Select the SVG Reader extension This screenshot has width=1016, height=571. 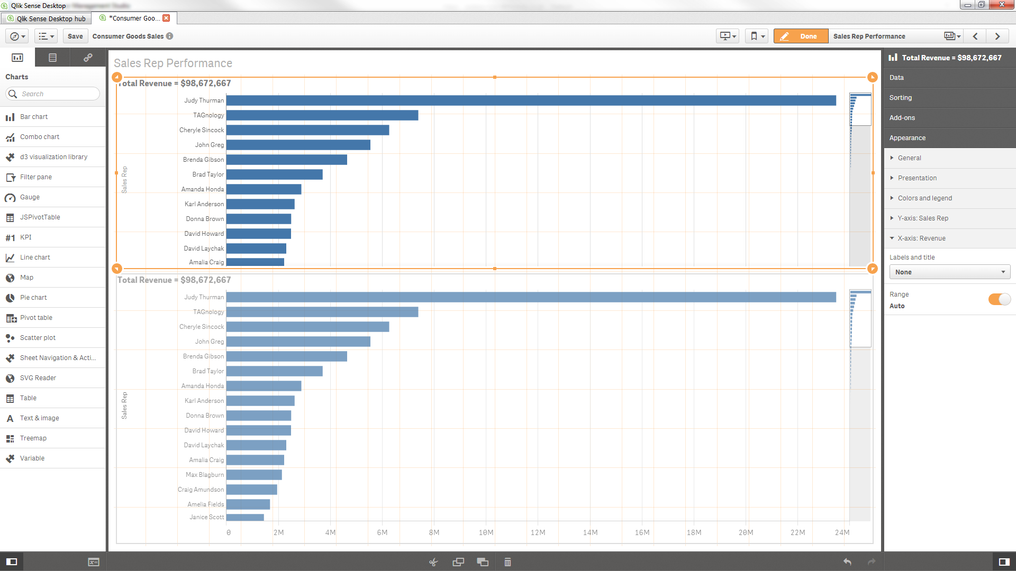(x=53, y=378)
